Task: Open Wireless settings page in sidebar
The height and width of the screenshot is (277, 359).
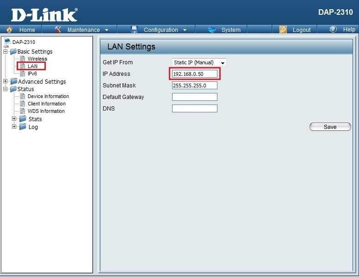Action: pyautogui.click(x=37, y=59)
